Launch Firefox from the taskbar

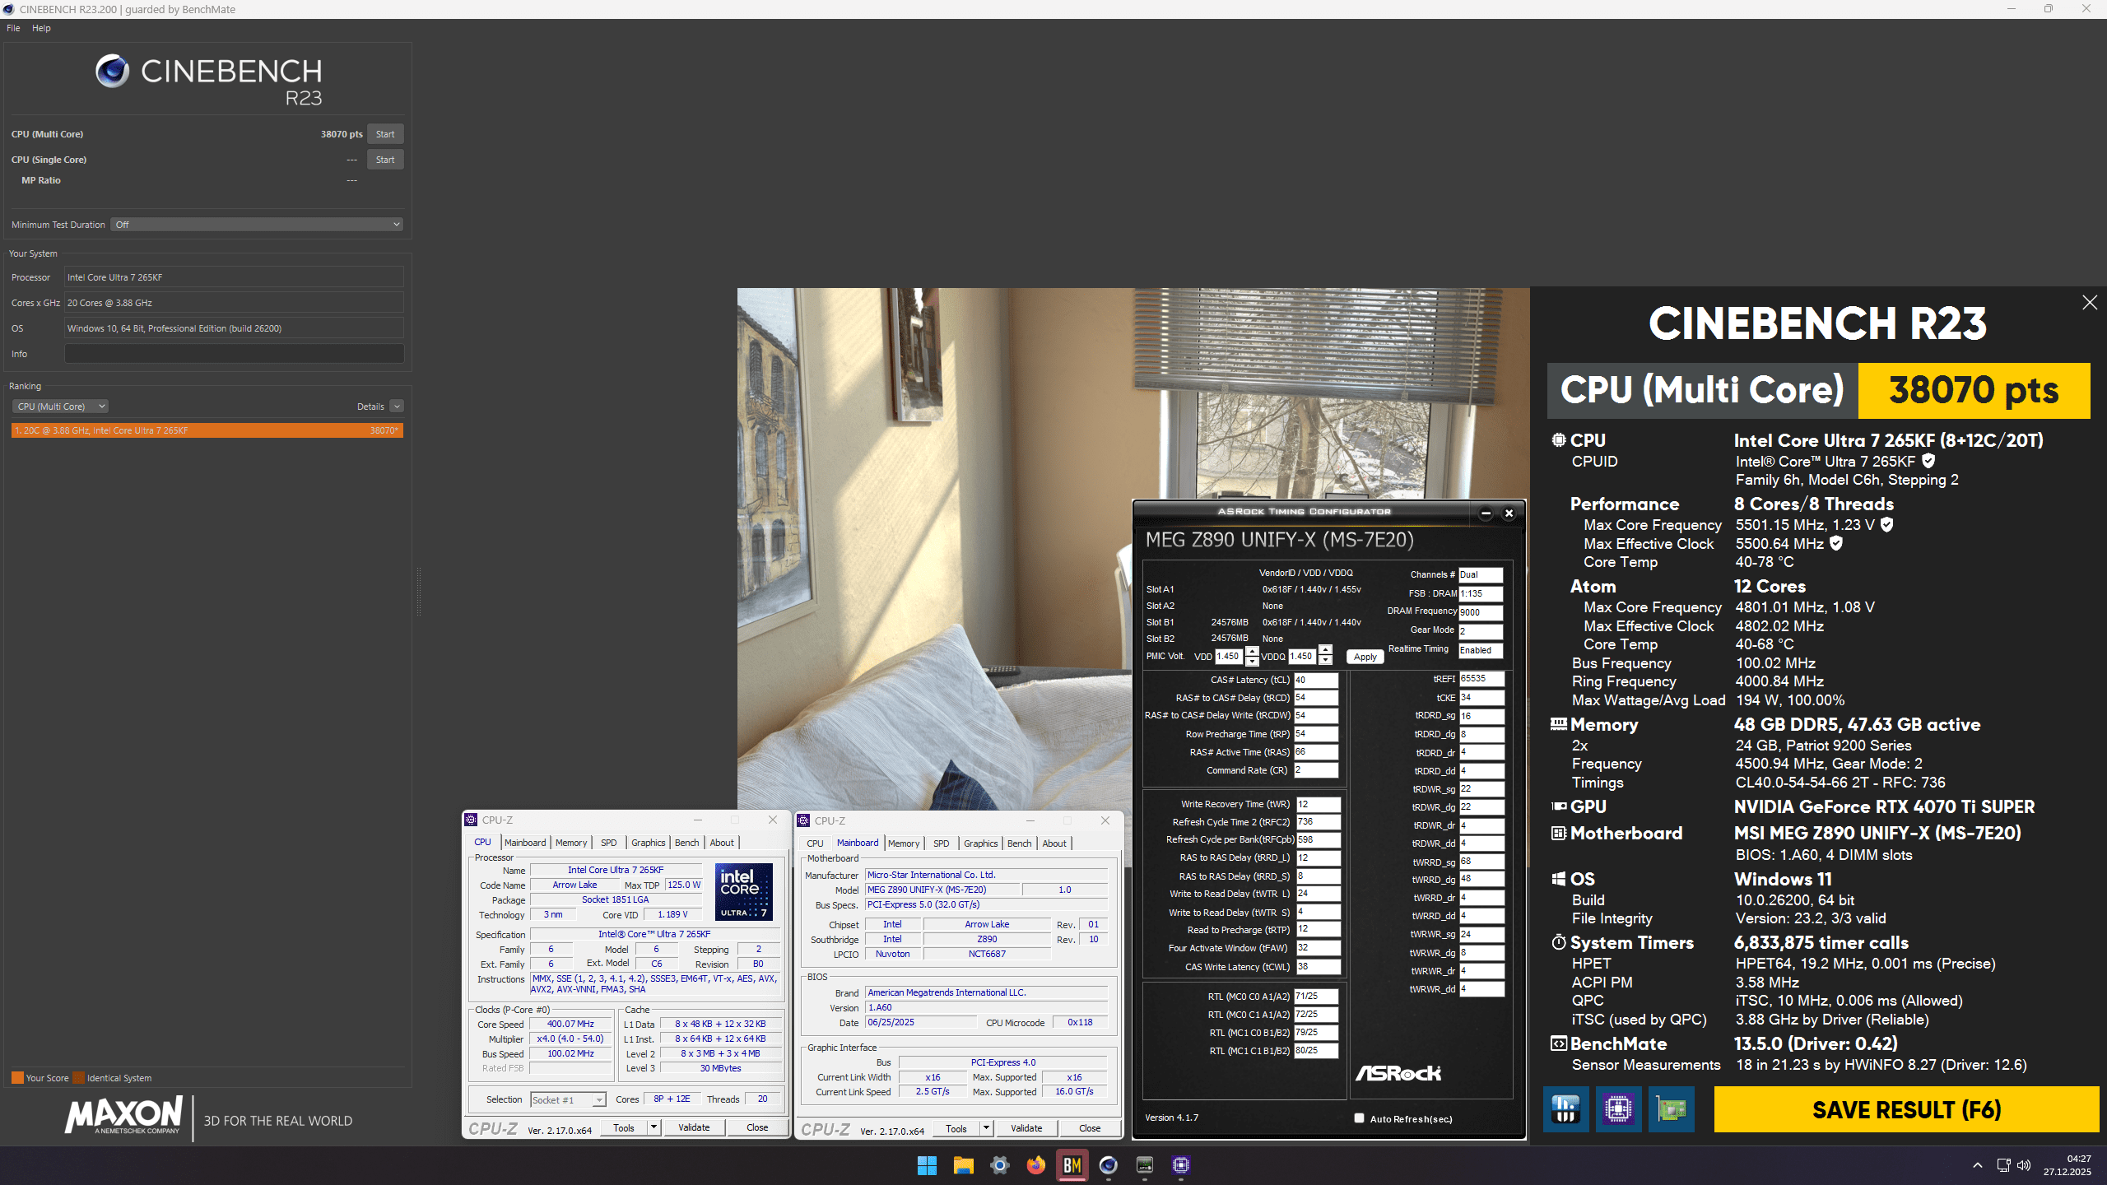pyautogui.click(x=1035, y=1165)
